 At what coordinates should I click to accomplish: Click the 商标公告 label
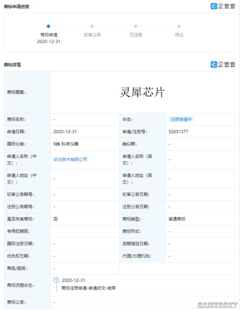point(17,302)
